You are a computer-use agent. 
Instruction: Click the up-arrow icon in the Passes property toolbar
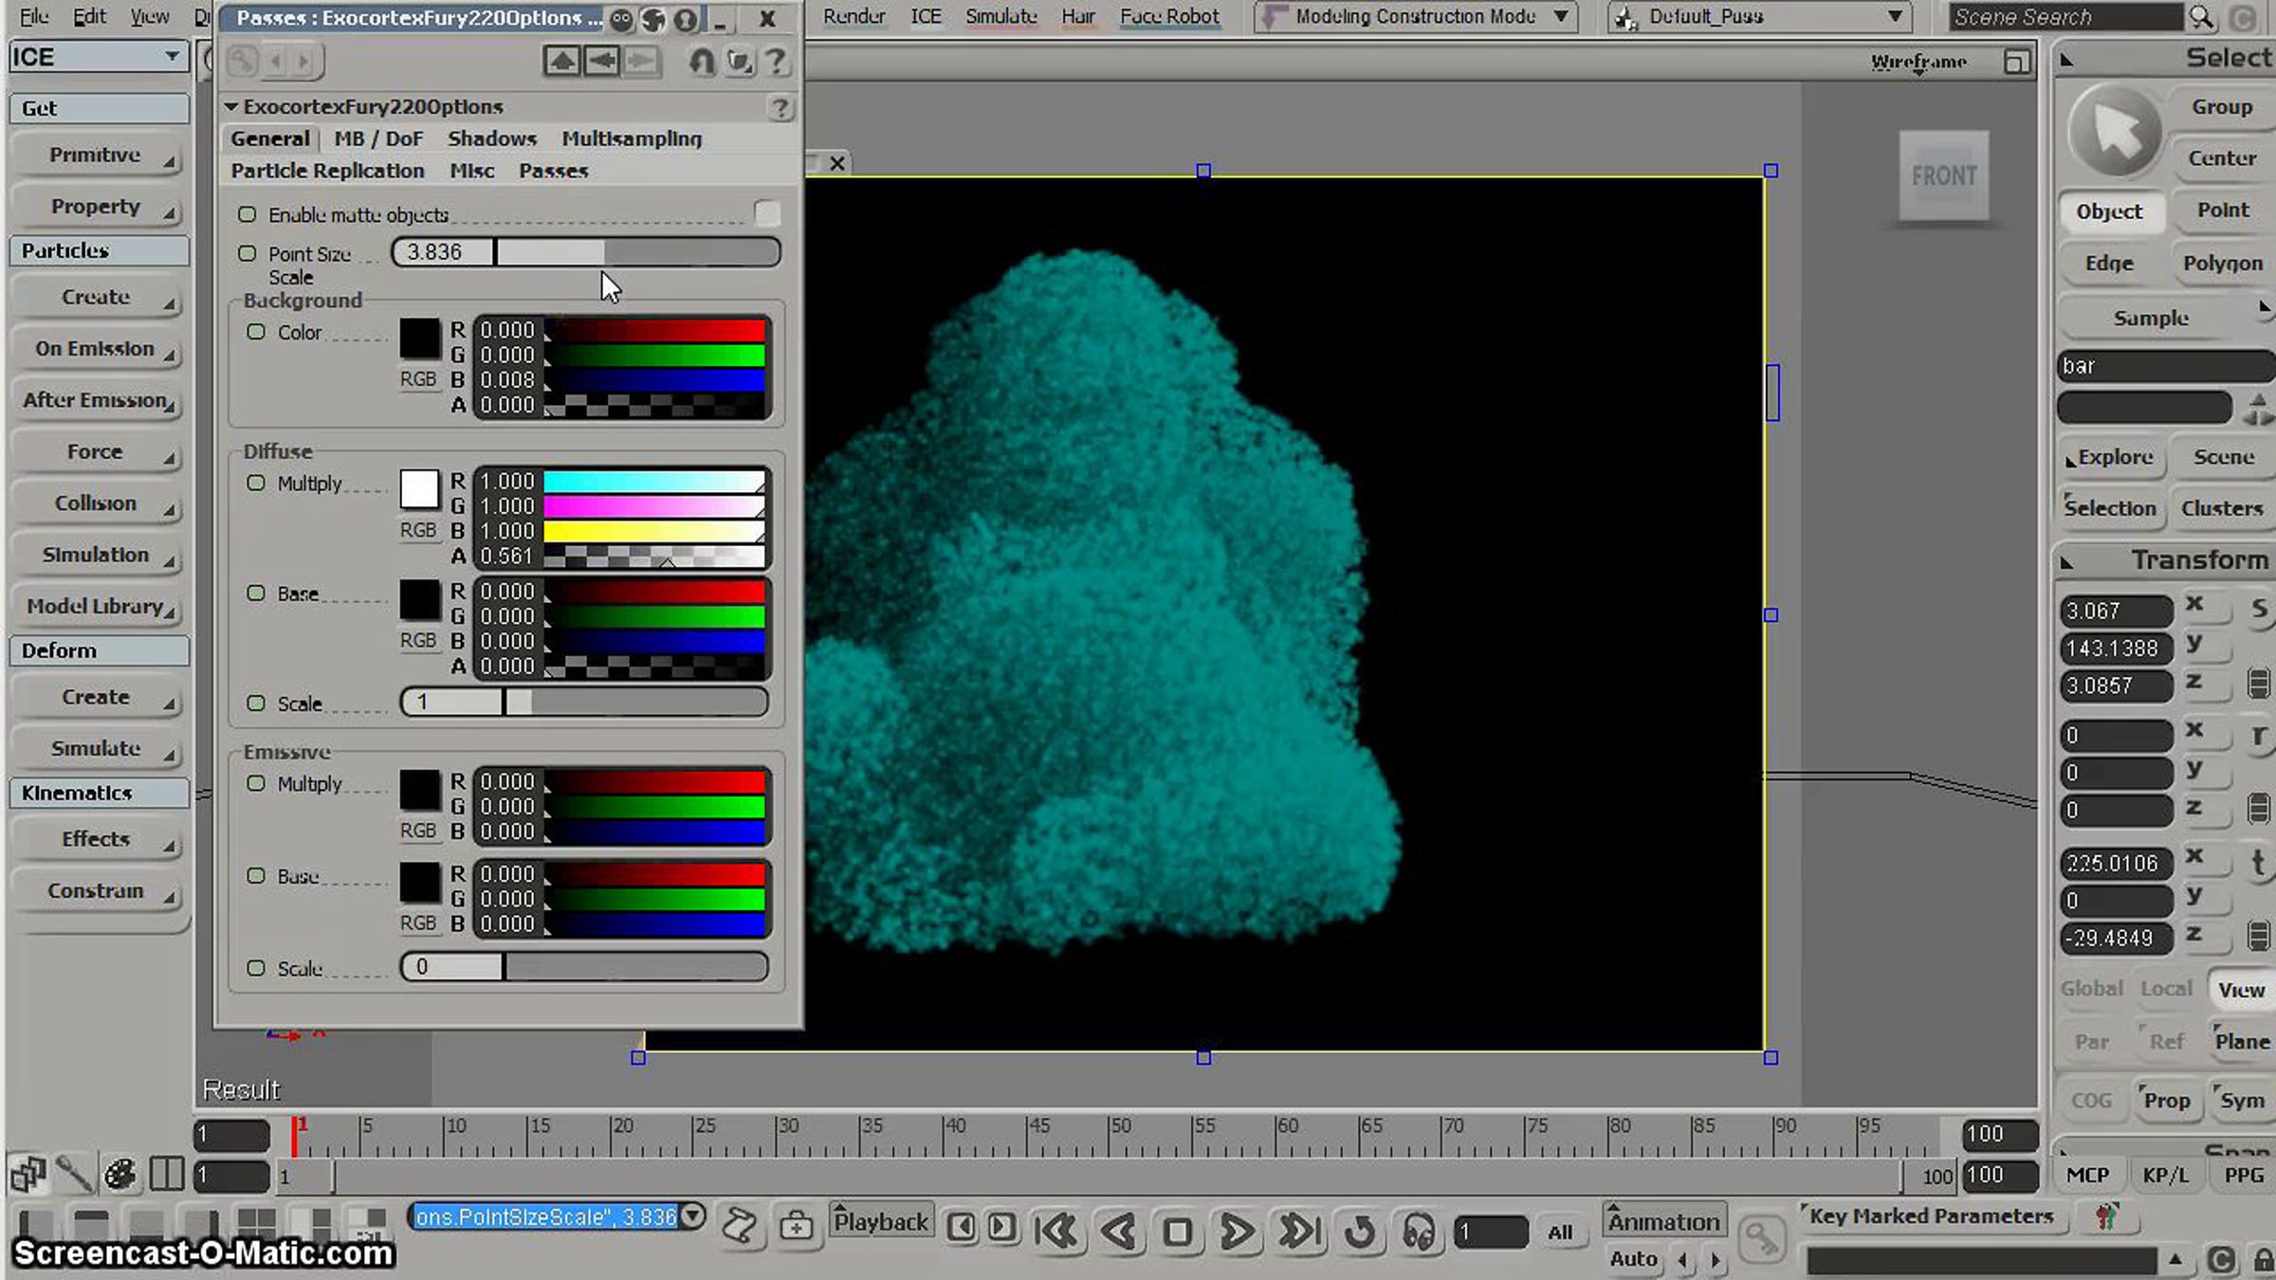click(561, 62)
